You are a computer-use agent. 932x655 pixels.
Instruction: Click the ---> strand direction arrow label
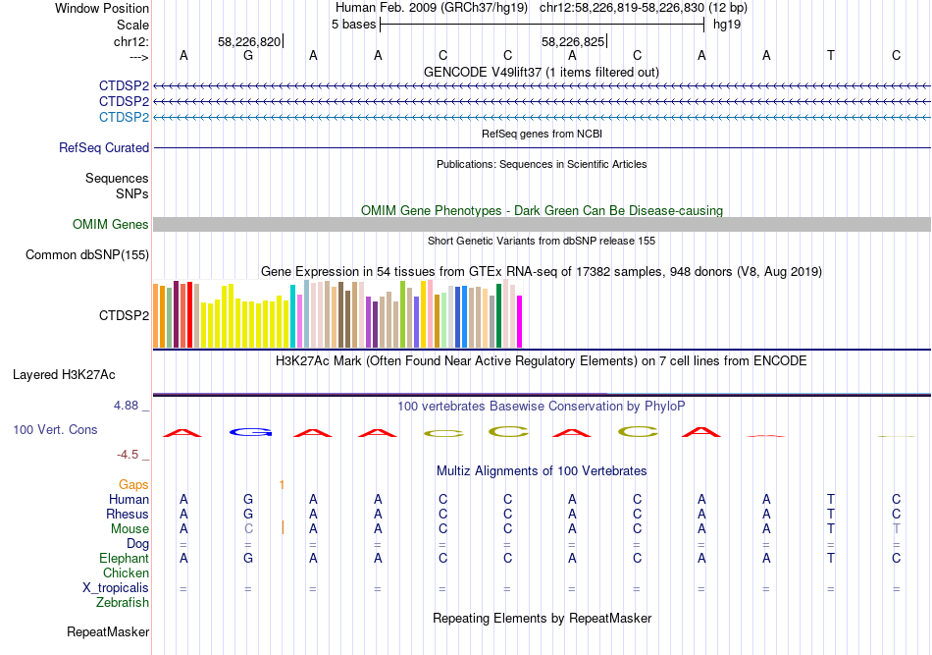139,58
